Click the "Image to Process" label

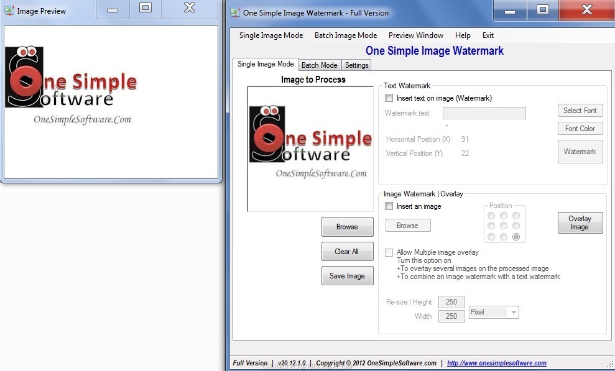point(313,80)
